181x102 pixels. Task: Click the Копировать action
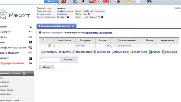[49, 52]
